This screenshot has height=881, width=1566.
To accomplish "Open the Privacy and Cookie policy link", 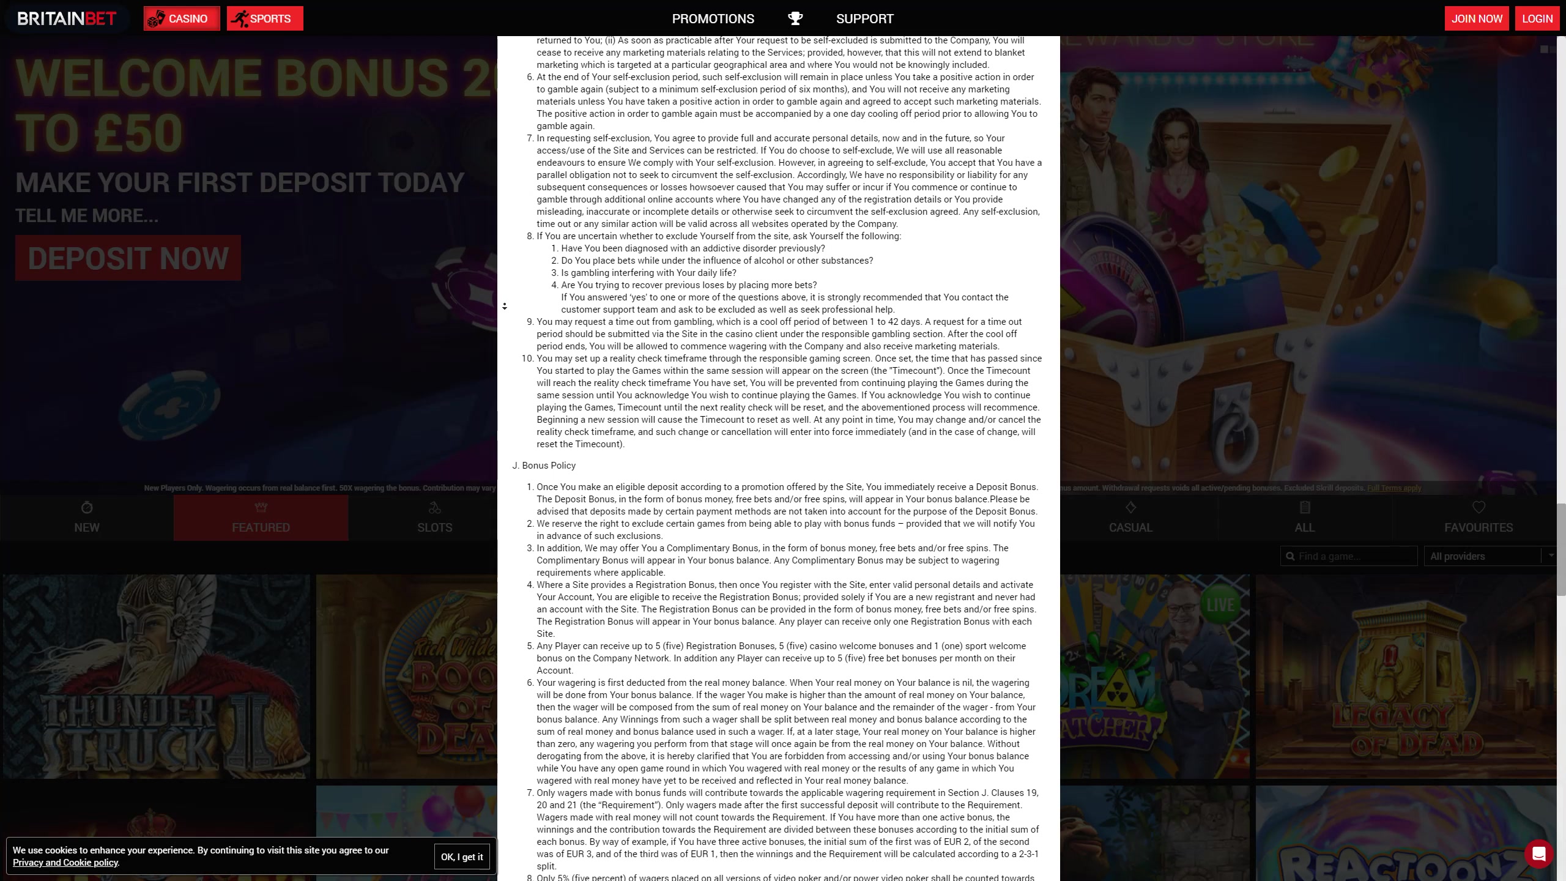I will (65, 863).
